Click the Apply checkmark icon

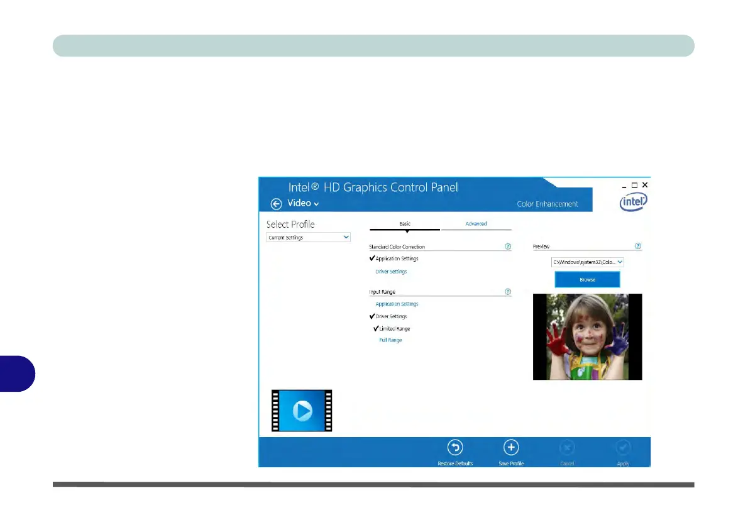pyautogui.click(x=624, y=448)
